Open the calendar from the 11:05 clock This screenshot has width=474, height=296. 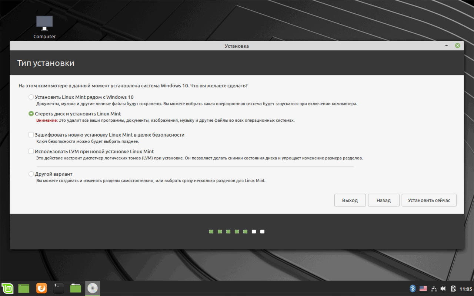point(465,289)
